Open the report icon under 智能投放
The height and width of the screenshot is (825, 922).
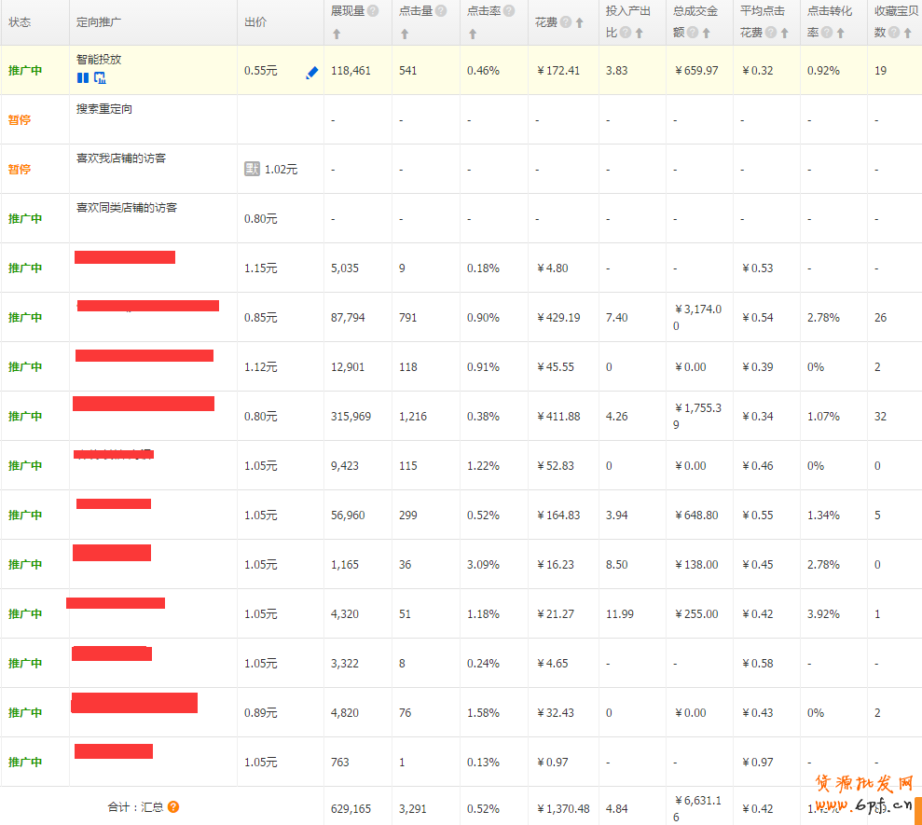(x=100, y=77)
